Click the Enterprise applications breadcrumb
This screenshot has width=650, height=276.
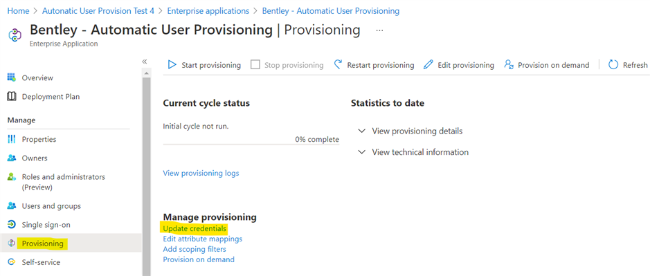(x=208, y=11)
